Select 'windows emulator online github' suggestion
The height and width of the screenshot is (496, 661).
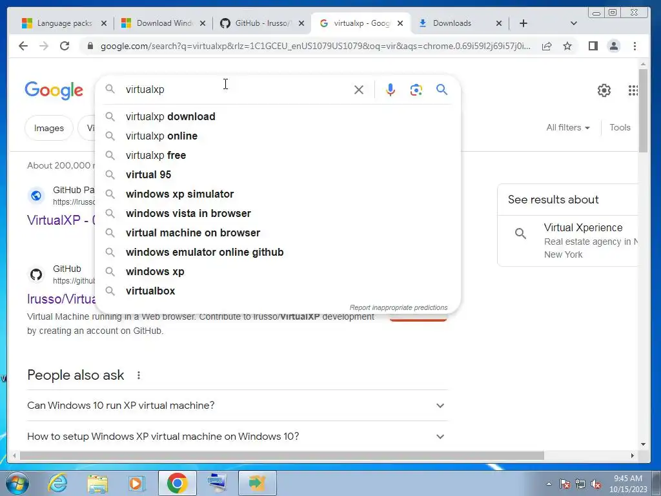click(278, 253)
